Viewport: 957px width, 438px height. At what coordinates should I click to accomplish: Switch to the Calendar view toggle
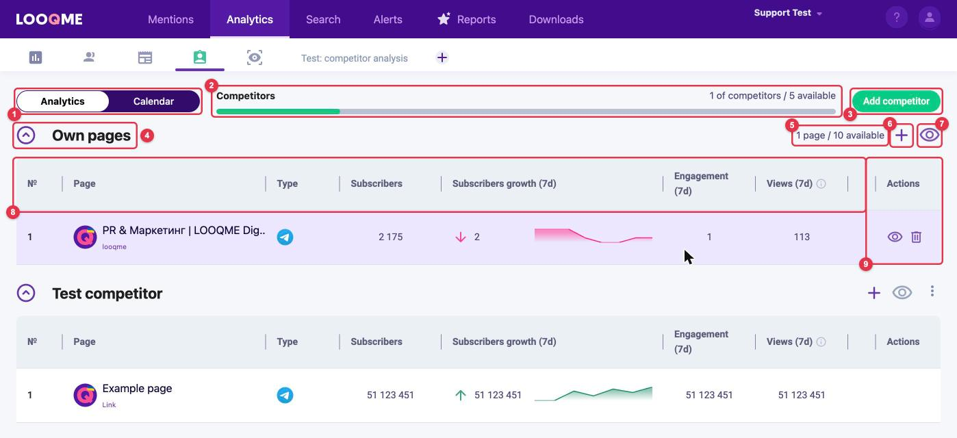coord(153,101)
